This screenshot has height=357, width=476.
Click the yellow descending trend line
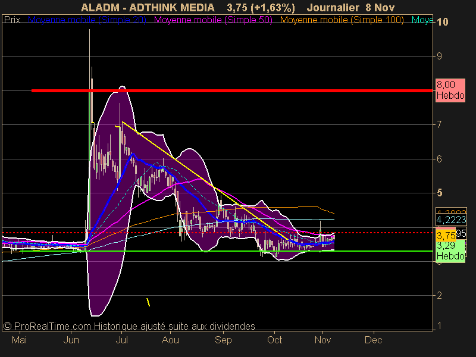(205, 181)
